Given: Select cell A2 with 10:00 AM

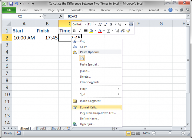Looking at the screenshot, I should pos(24,38).
